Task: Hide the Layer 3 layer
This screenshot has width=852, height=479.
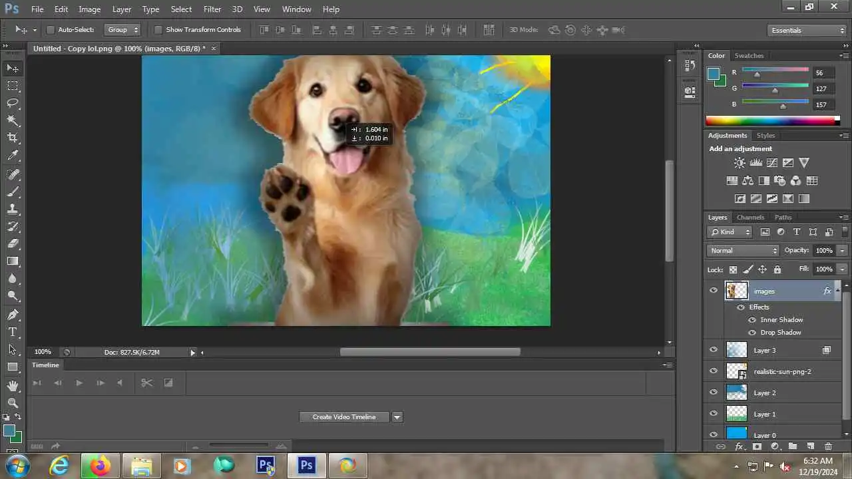Action: click(x=714, y=350)
